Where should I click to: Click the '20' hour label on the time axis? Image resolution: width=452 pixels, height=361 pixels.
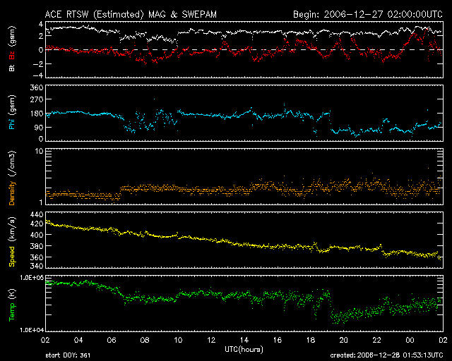[x=344, y=340]
